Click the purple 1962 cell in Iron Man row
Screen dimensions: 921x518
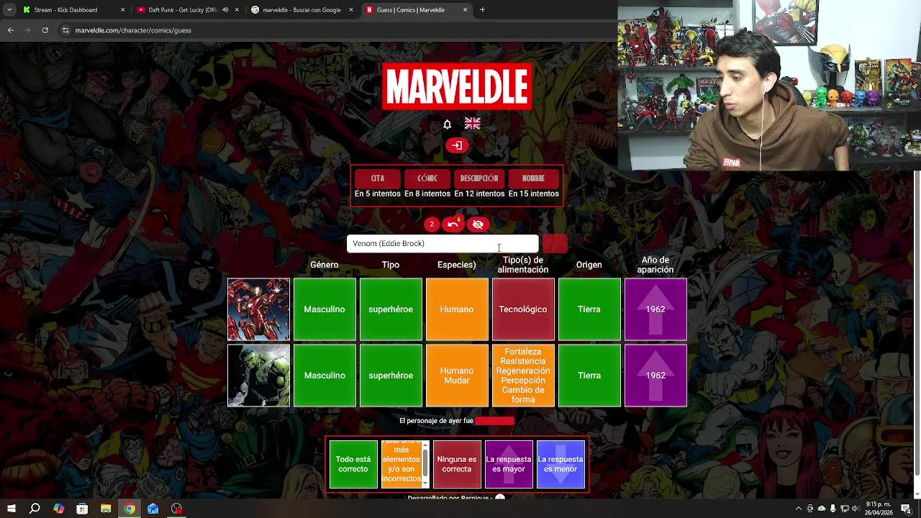655,309
